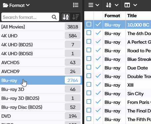Click the checkmark icon for Double Trou row

(98, 76)
